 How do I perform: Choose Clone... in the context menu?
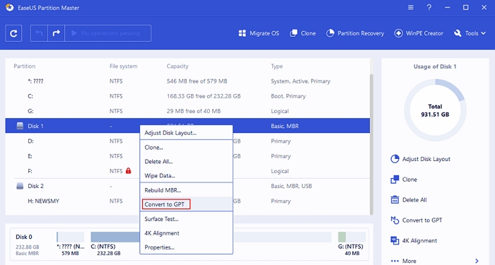click(186, 147)
